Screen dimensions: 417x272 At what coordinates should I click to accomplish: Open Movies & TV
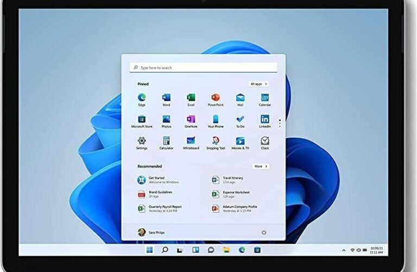click(240, 143)
